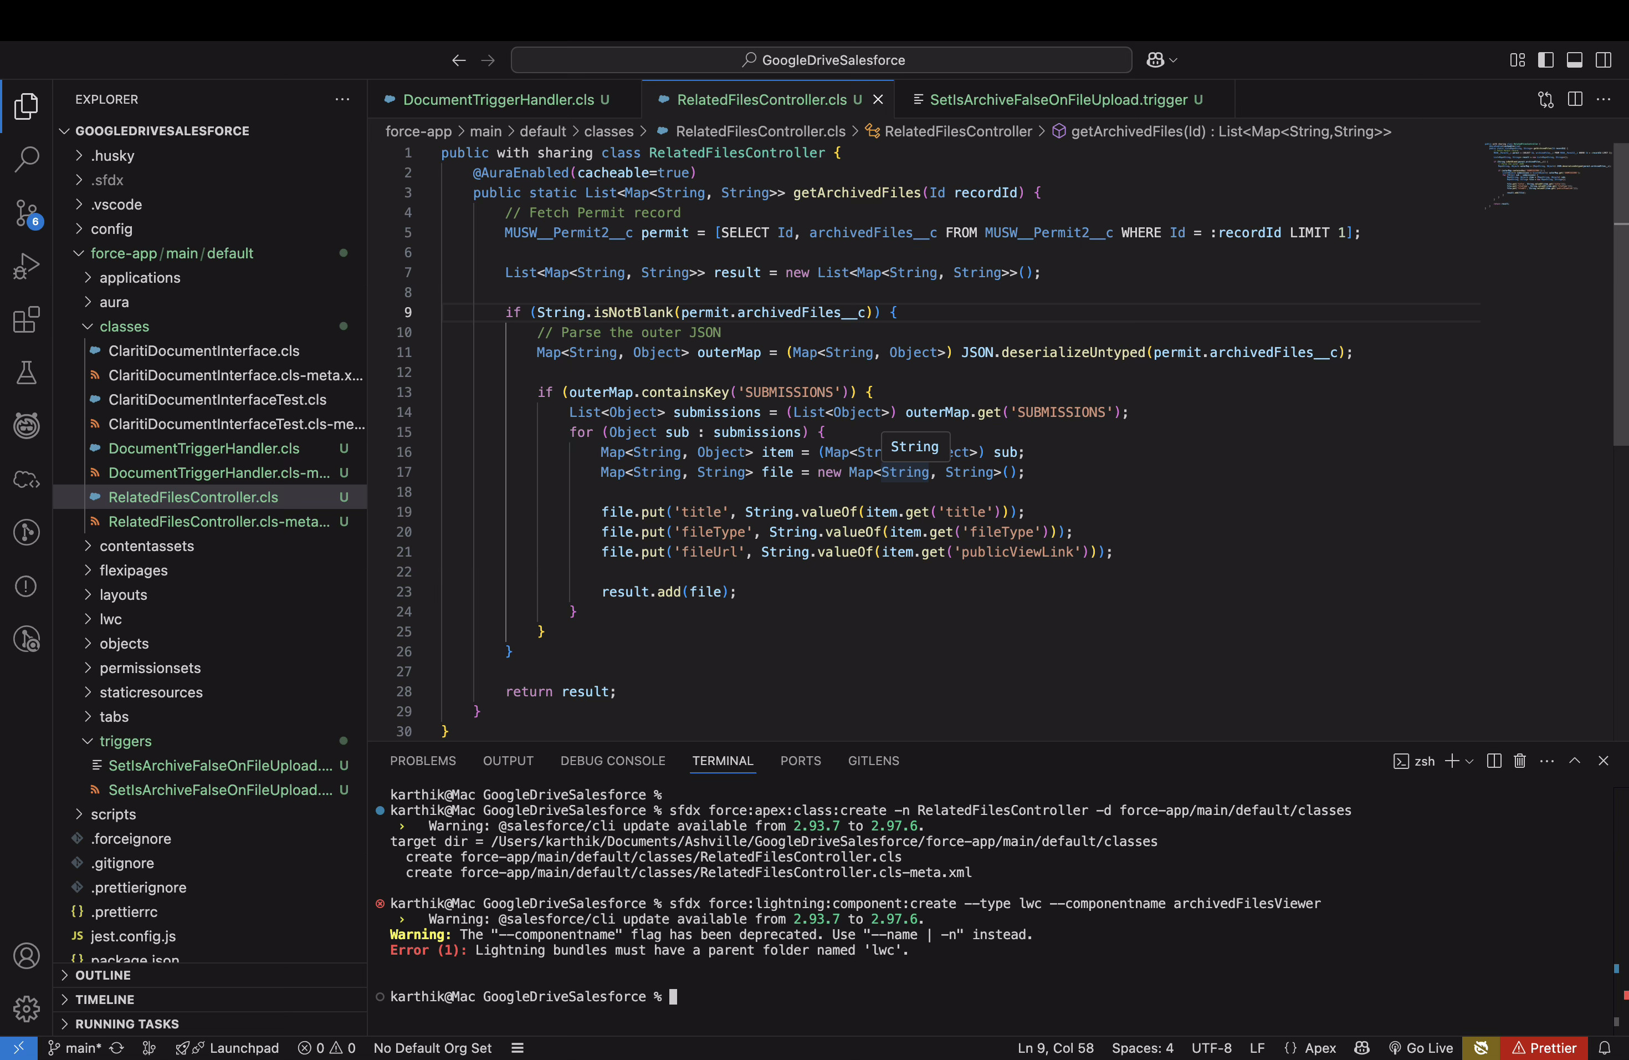Click the Testing beaker icon
1629x1060 pixels.
pos(26,373)
